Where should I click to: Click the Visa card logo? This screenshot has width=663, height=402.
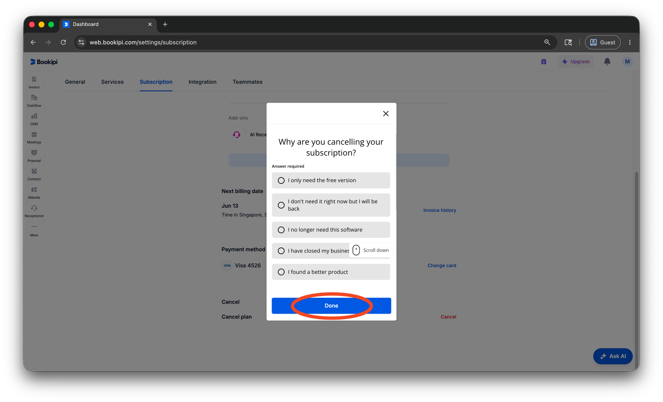point(227,265)
